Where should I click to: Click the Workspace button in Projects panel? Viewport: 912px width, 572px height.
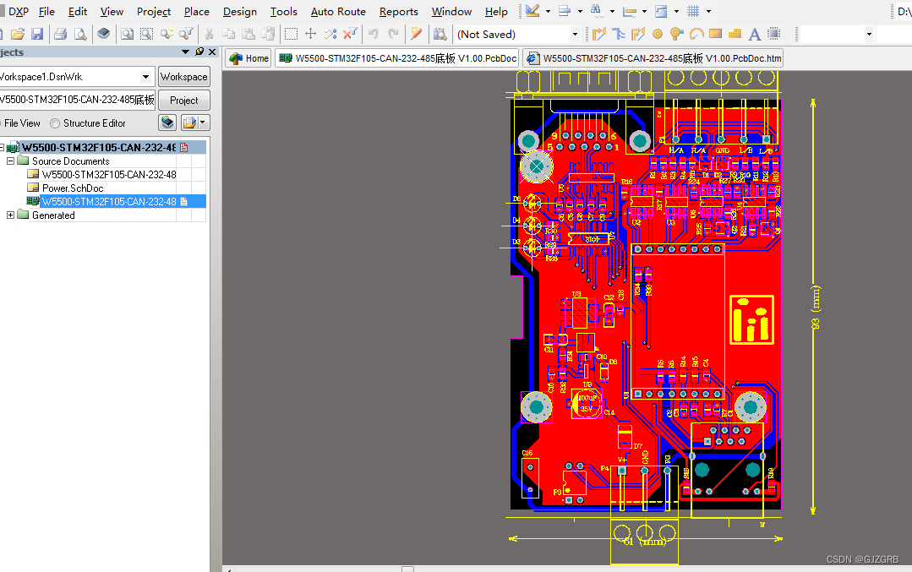coord(183,76)
